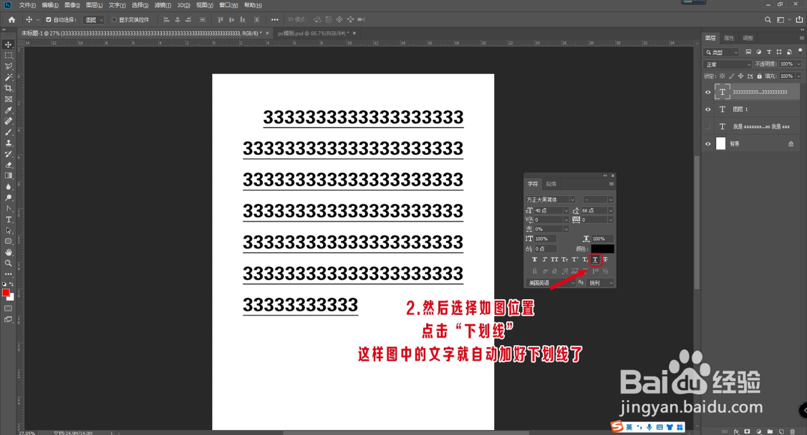Hide the 3333333333 text layer
This screenshot has height=435, width=807.
[x=708, y=92]
